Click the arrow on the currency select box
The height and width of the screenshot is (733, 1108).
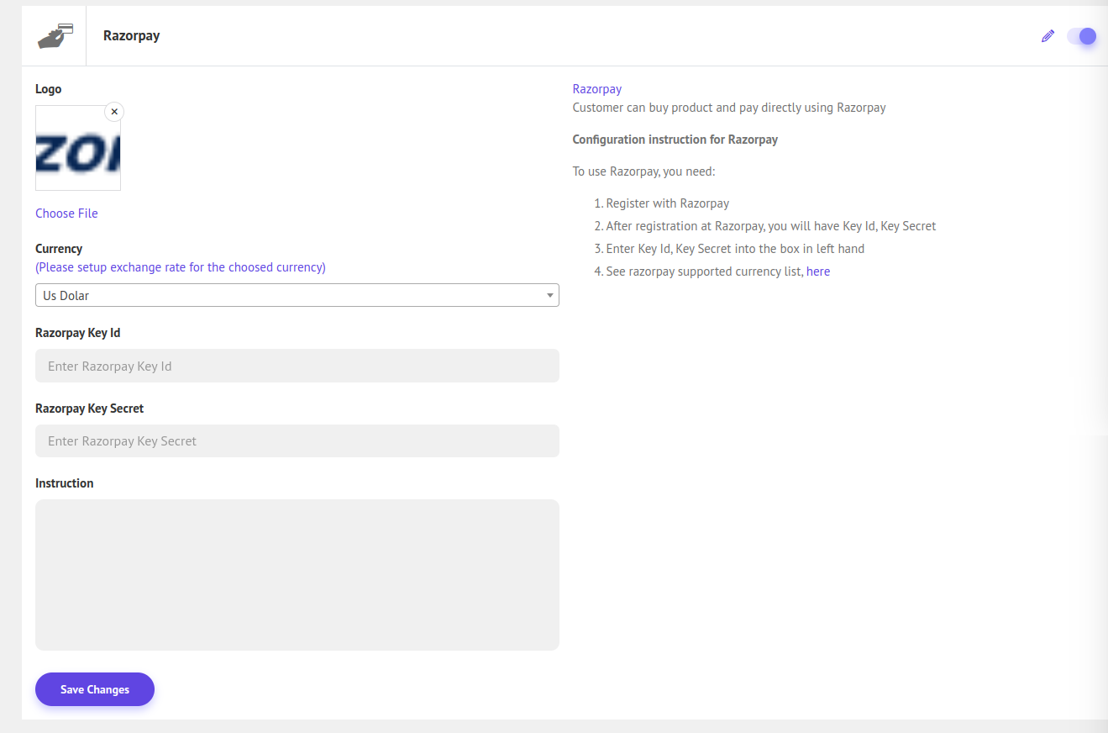[549, 295]
